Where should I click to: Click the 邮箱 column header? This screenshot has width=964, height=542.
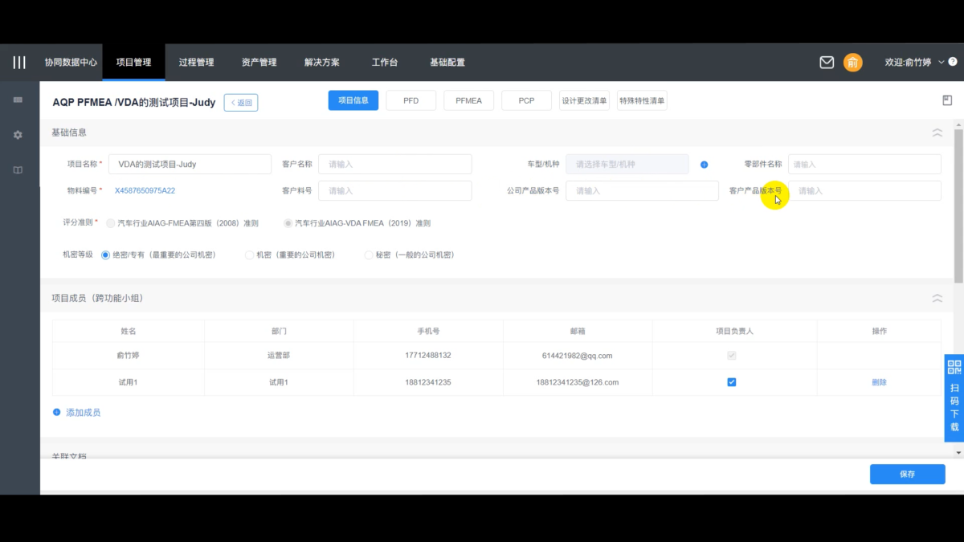[x=578, y=331]
